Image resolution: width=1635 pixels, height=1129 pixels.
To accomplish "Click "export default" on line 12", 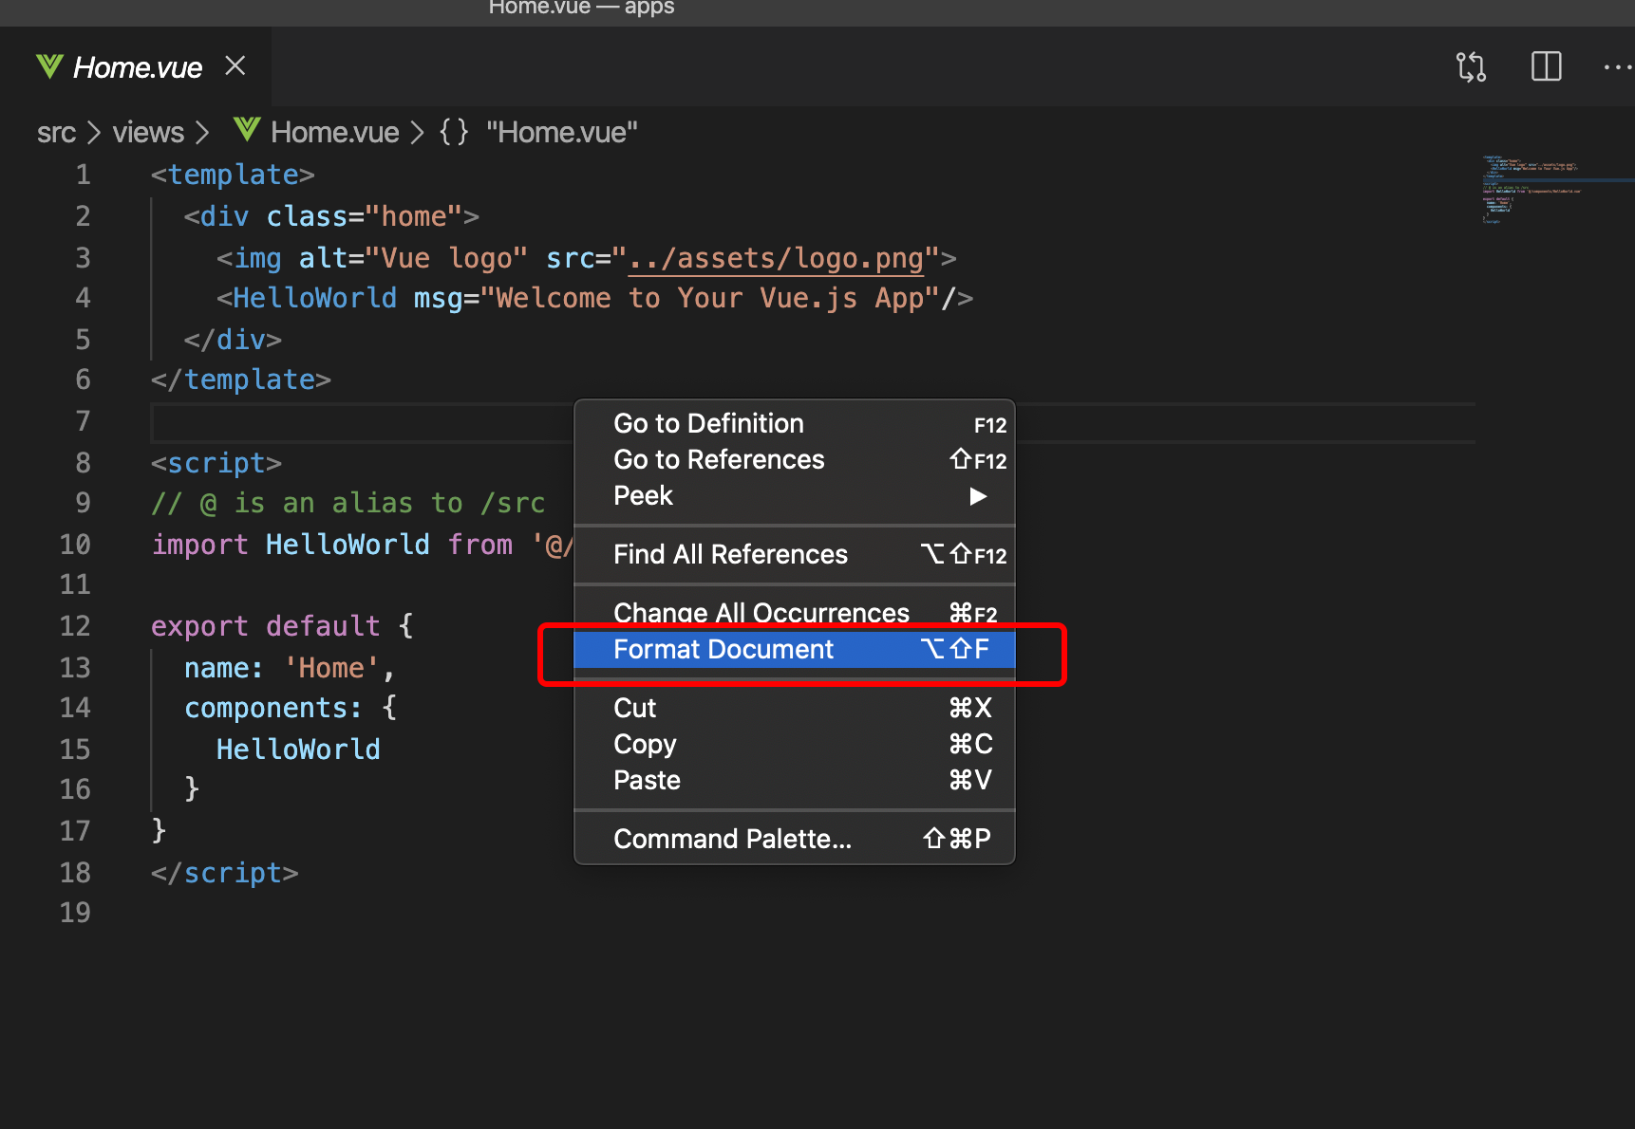I will point(266,626).
